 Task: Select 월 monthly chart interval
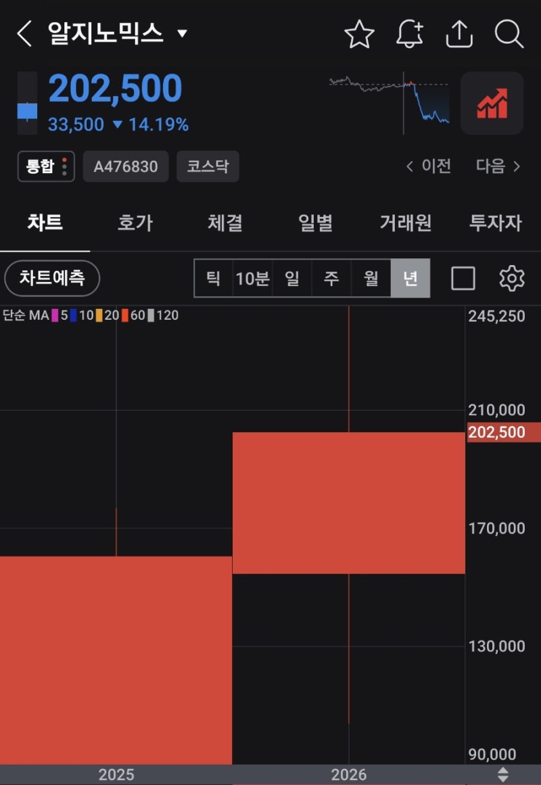point(371,279)
